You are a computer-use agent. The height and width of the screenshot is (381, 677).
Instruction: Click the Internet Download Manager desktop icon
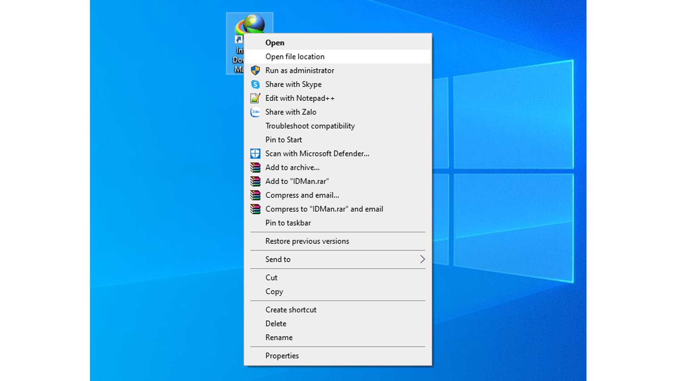250,24
